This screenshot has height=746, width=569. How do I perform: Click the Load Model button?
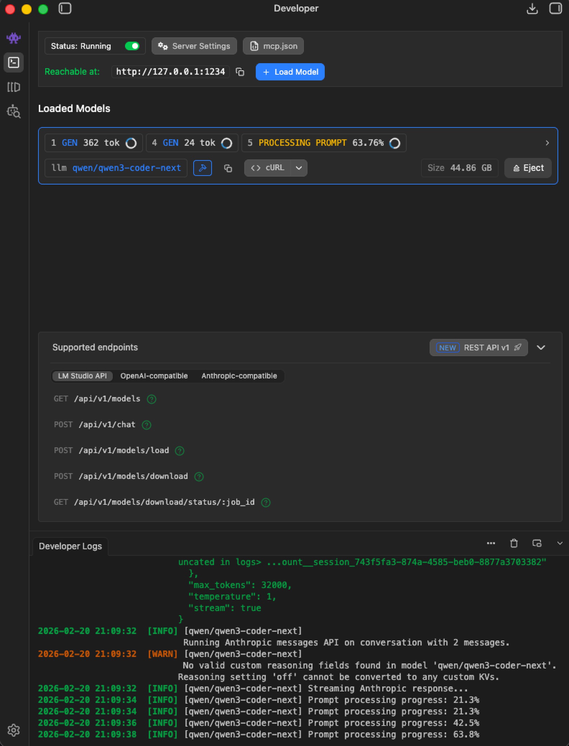click(x=290, y=72)
